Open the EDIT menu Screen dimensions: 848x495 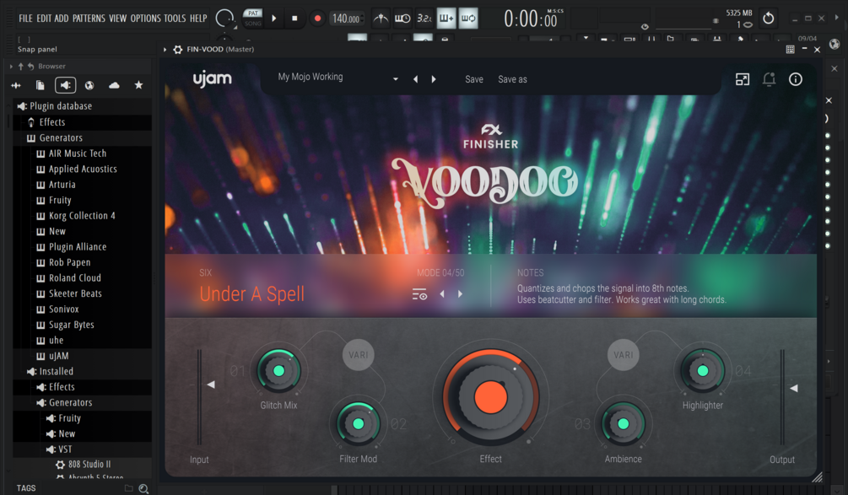pyautogui.click(x=44, y=19)
